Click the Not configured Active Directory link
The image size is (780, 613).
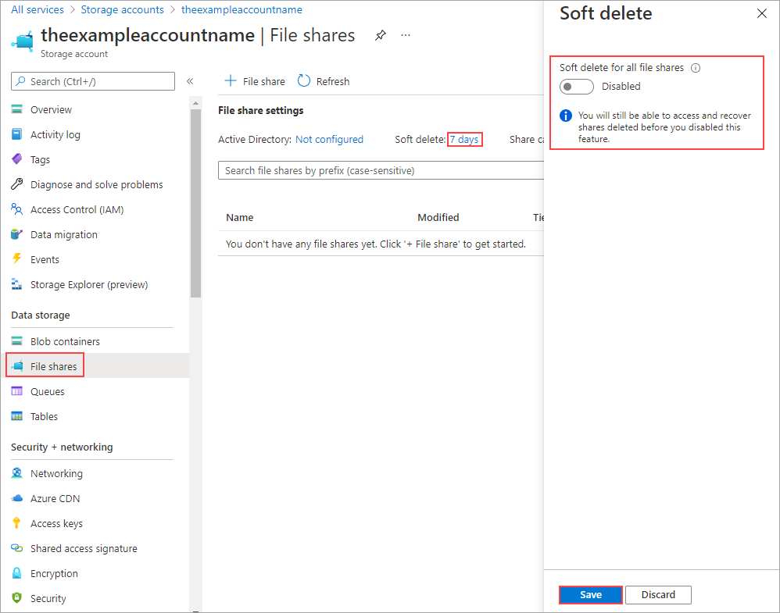[x=329, y=140]
